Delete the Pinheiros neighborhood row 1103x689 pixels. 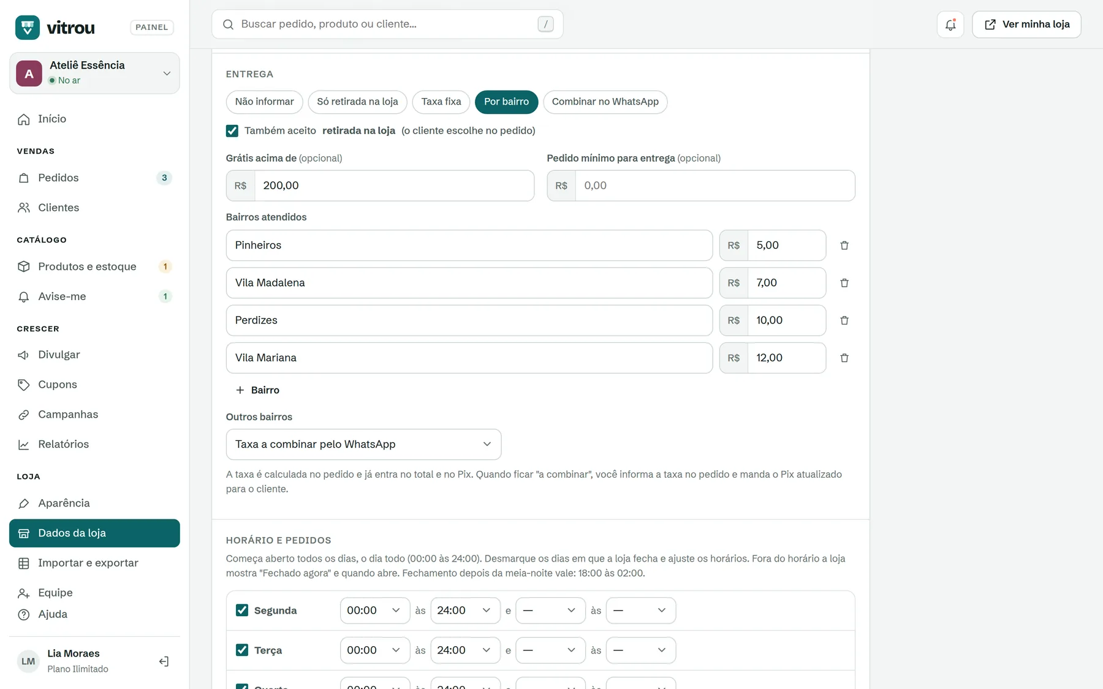pyautogui.click(x=844, y=246)
